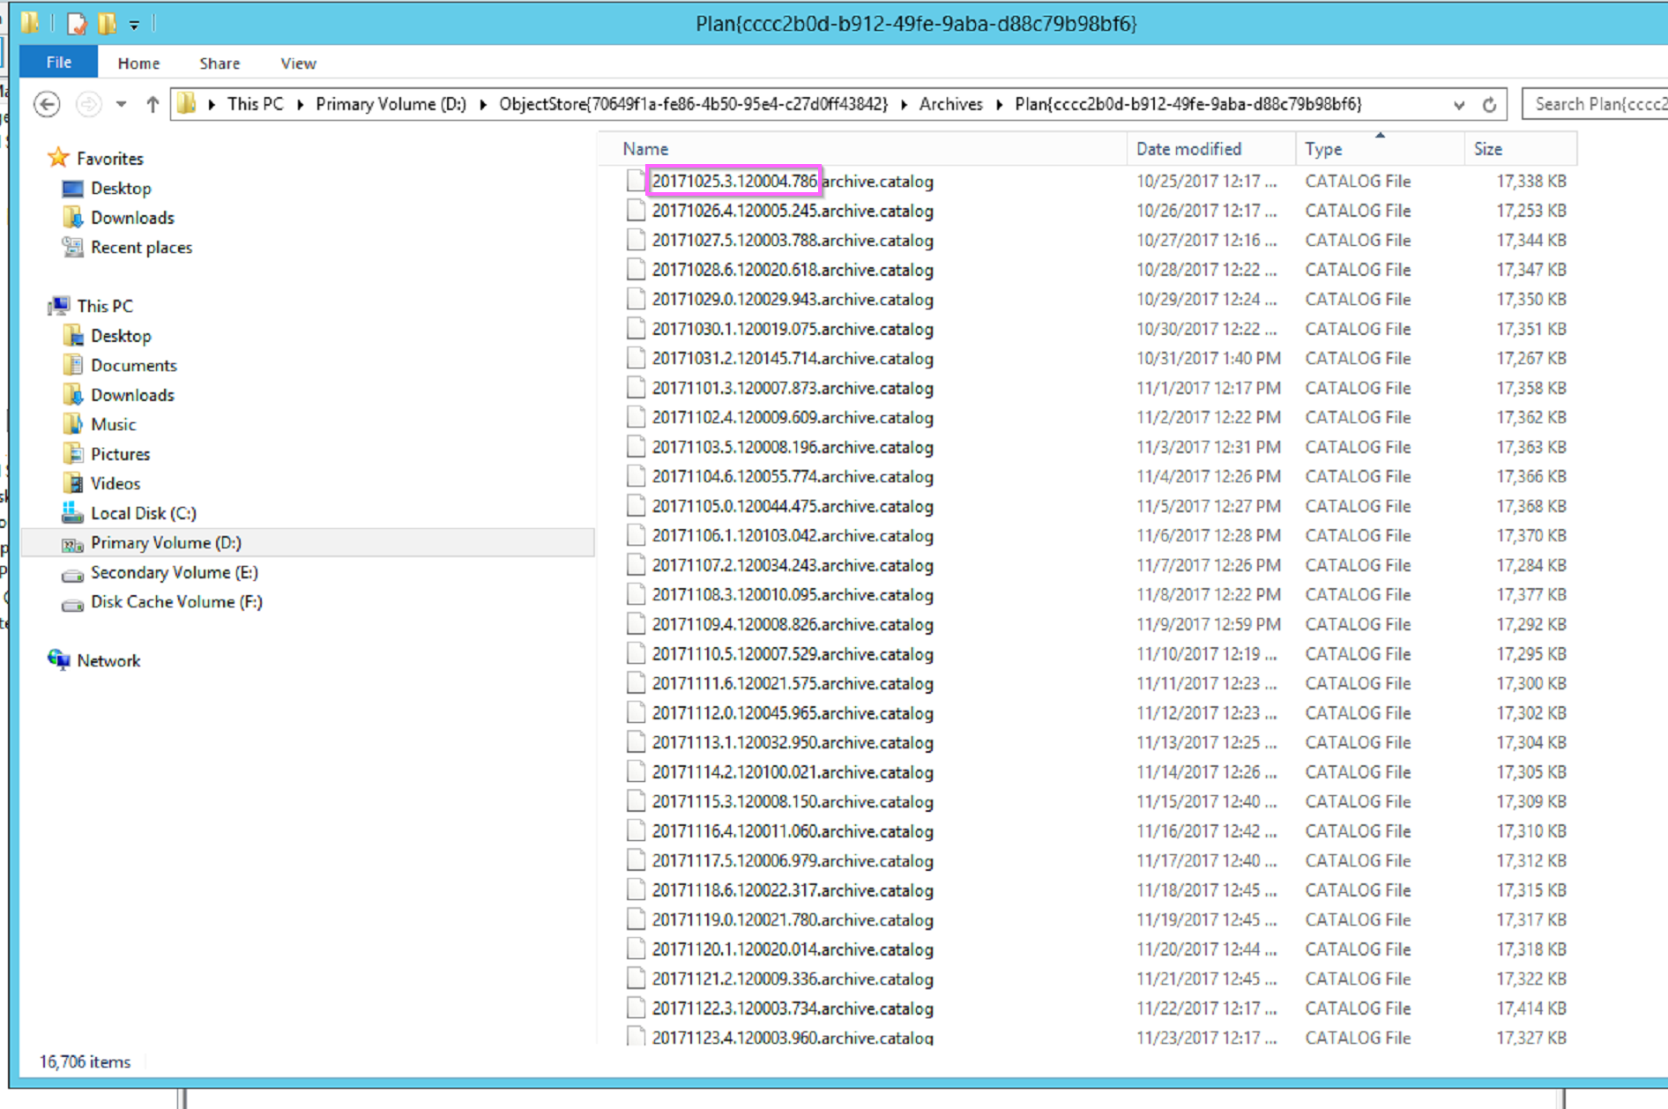
Task: Select file 20171029.0.120029.943.archive.catalog
Action: click(x=793, y=300)
